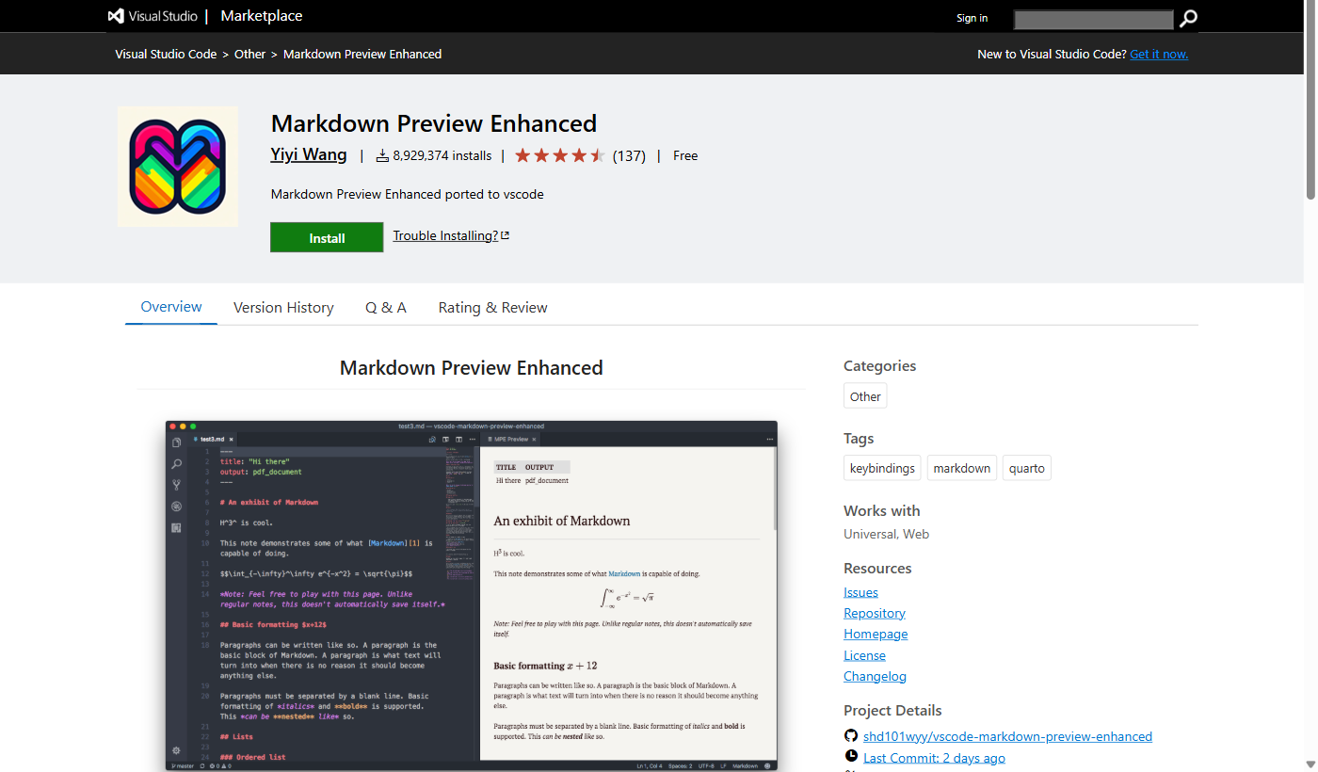Screen dimensions: 1318x772
Task: Click the green Install button
Action: (x=327, y=237)
